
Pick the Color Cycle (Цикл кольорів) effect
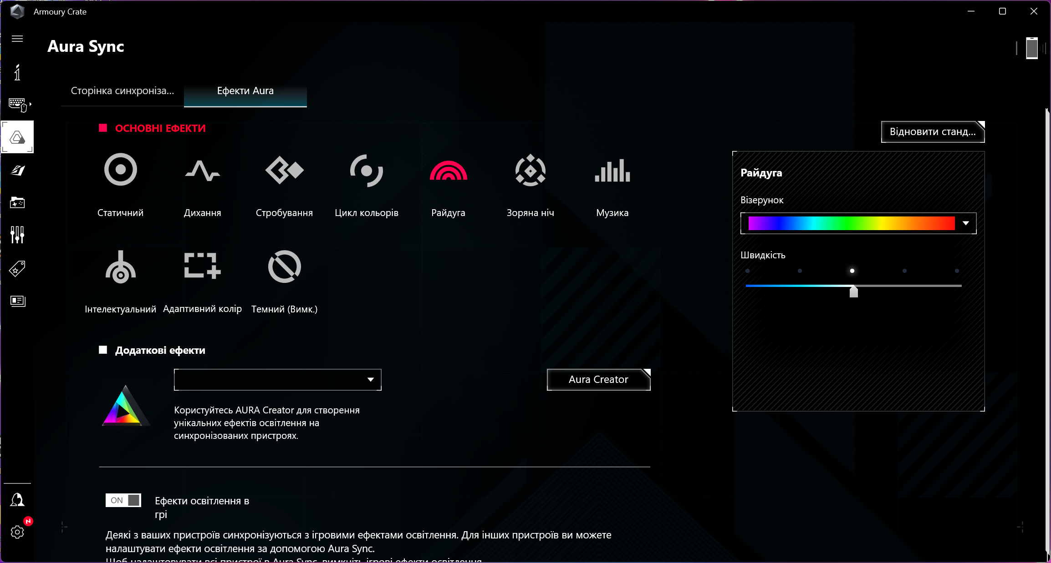pyautogui.click(x=366, y=171)
